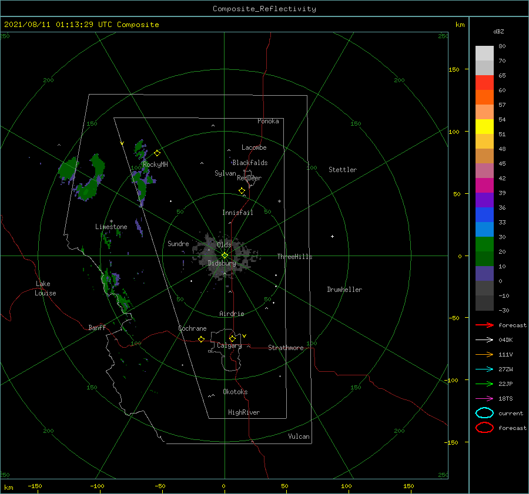Click the red forecast arrow in legend

(484, 325)
